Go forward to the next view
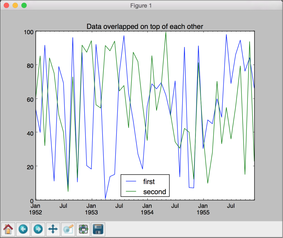 click(38, 229)
